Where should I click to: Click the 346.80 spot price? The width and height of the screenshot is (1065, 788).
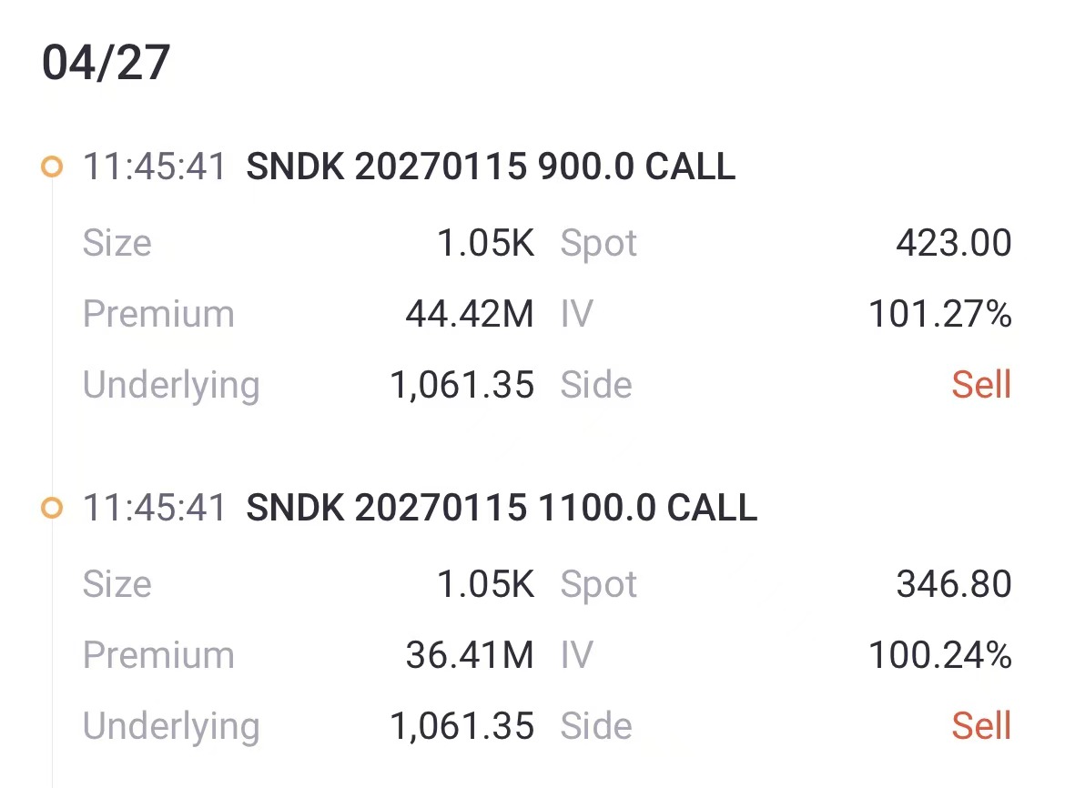[953, 585]
